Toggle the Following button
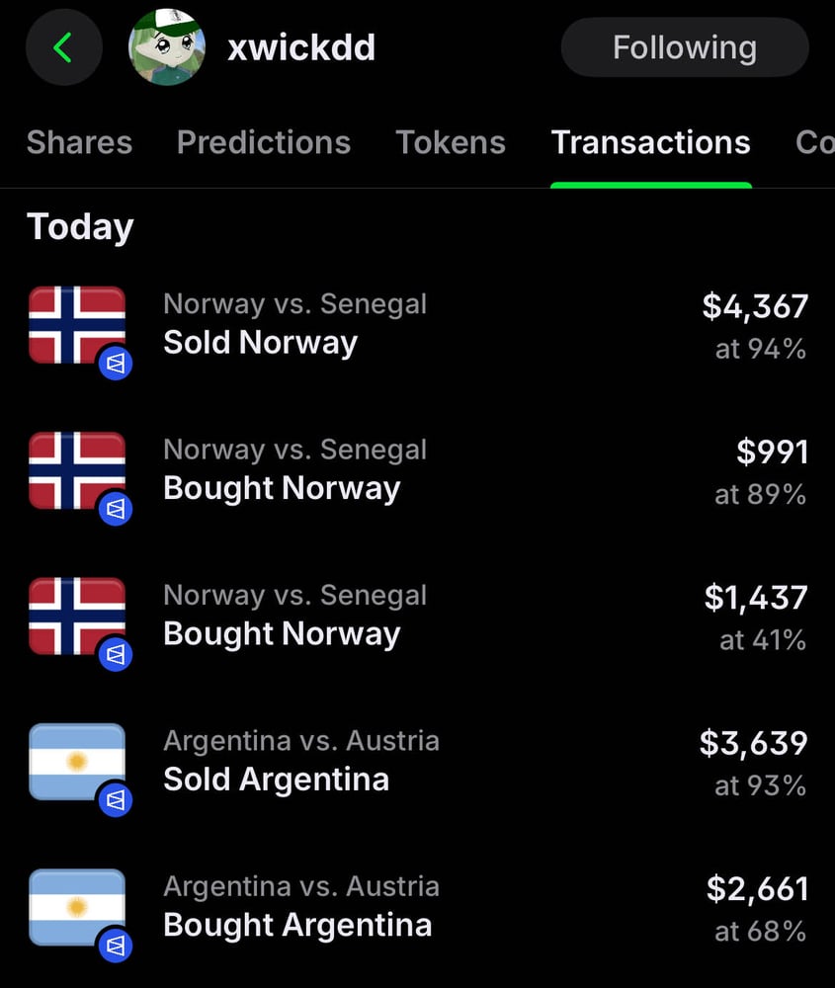 tap(685, 47)
